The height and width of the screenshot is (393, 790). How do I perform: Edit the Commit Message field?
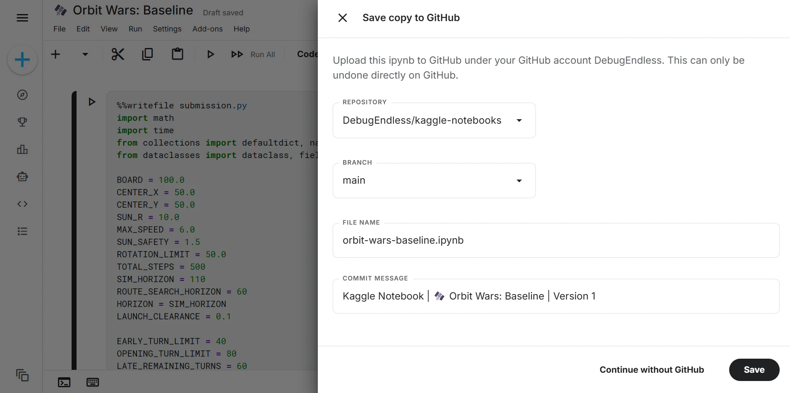(556, 296)
